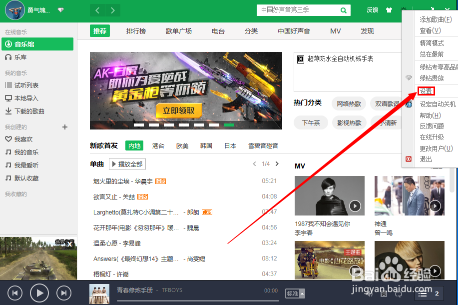Viewport: 458px width, 305px height.
Task: Go to previous page of singles
Action: coord(254,164)
